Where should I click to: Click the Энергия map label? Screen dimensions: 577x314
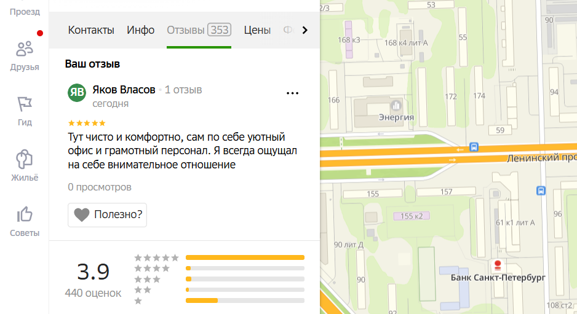coord(396,117)
